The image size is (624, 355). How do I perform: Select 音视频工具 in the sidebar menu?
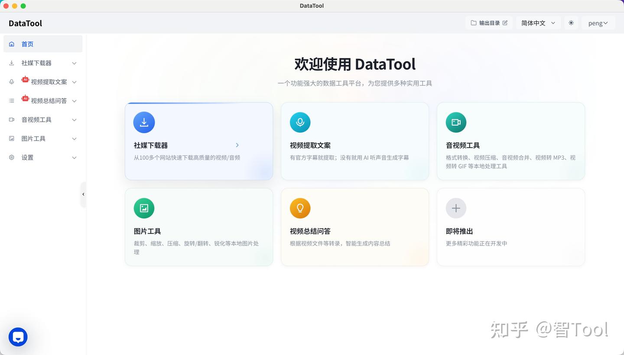tap(43, 120)
